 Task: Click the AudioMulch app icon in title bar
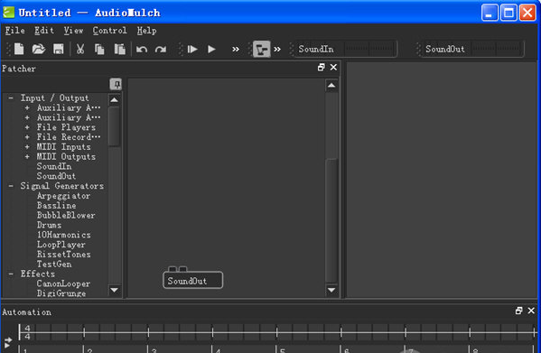tap(9, 12)
